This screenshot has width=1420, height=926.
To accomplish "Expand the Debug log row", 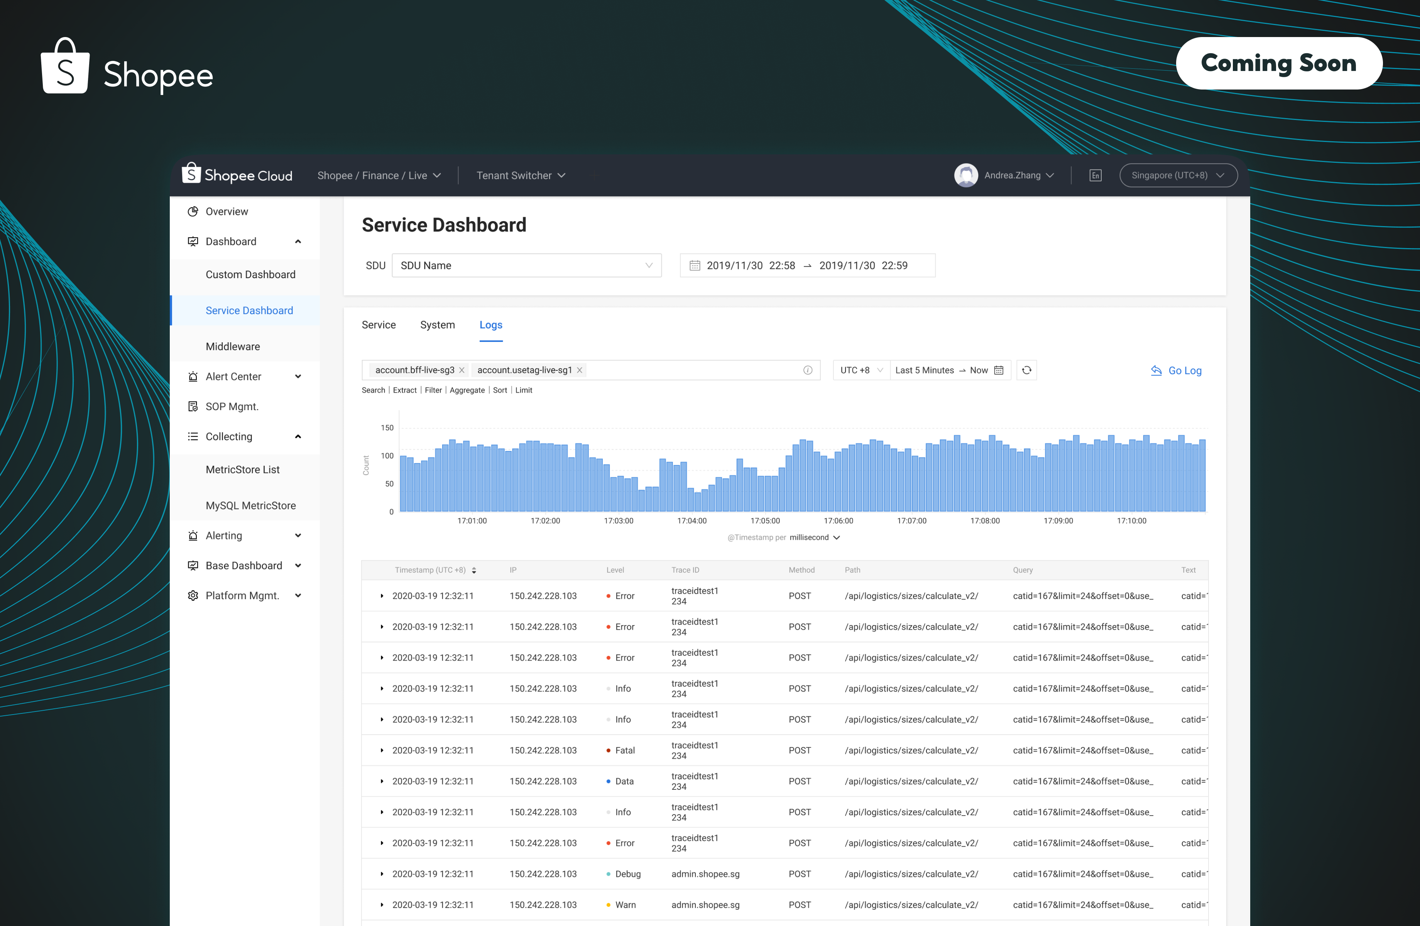I will pyautogui.click(x=382, y=874).
